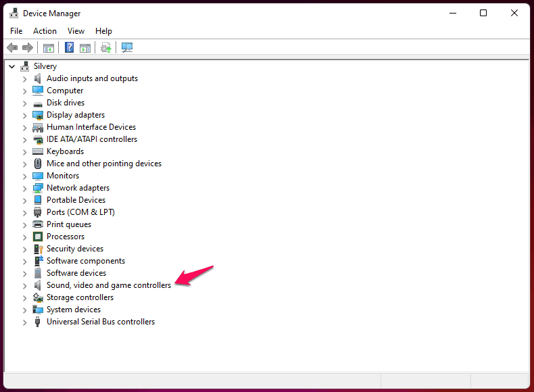Collapse the Silvery root computer node

(11, 66)
